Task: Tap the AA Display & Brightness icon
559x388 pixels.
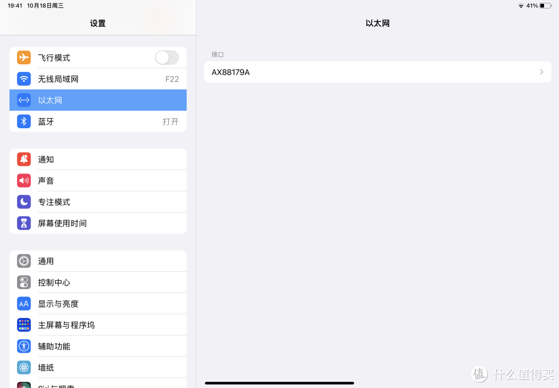Action: [x=24, y=304]
